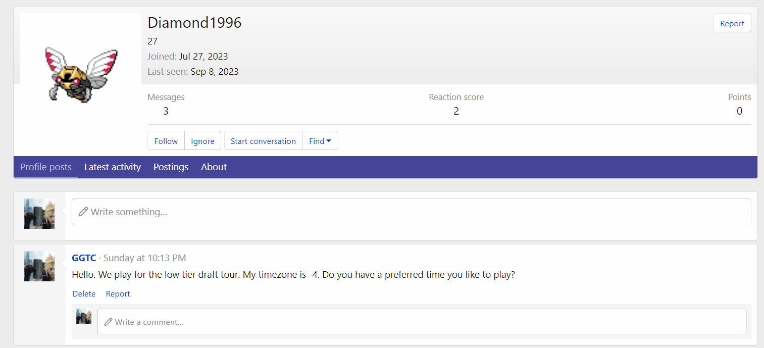
Task: Report this profile using the top Report button
Action: click(x=732, y=24)
